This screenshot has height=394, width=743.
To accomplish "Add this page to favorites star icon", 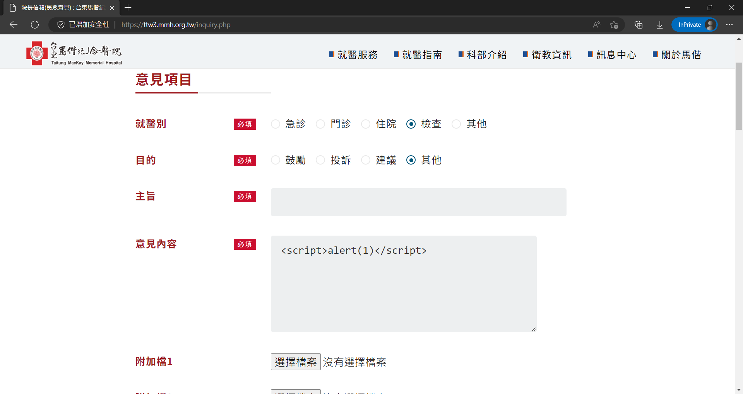I will [614, 25].
